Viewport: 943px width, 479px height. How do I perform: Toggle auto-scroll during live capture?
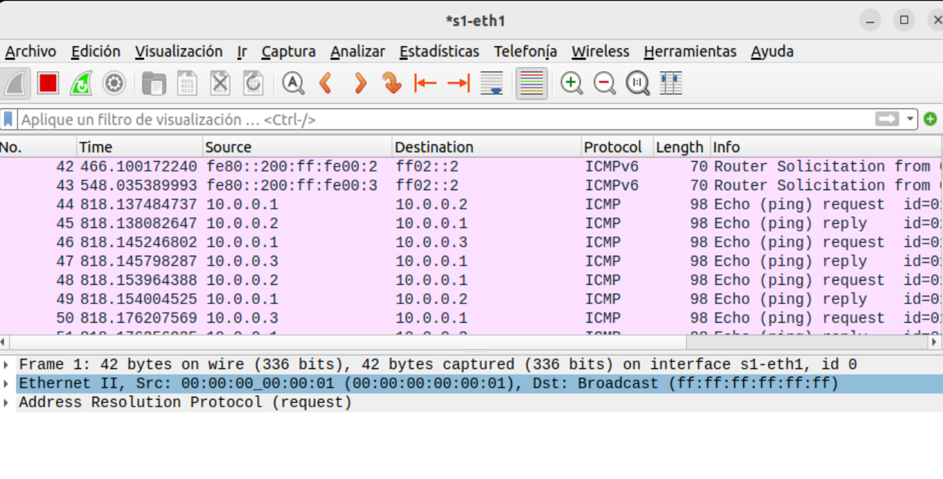(x=492, y=84)
